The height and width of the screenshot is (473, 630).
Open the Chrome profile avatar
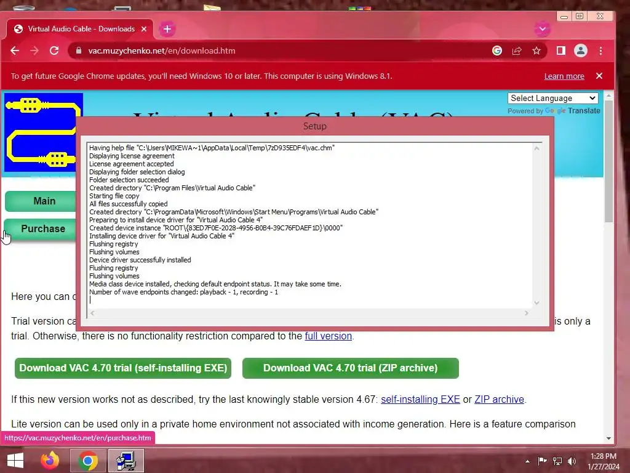[x=581, y=51]
